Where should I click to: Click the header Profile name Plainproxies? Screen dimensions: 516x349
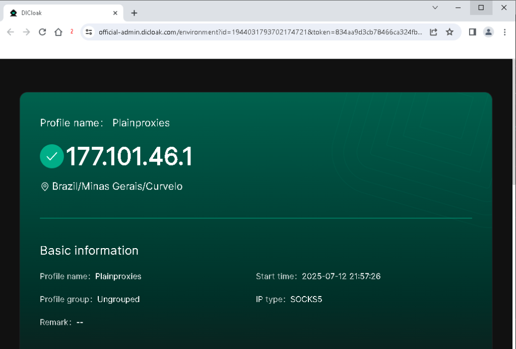[x=105, y=123]
